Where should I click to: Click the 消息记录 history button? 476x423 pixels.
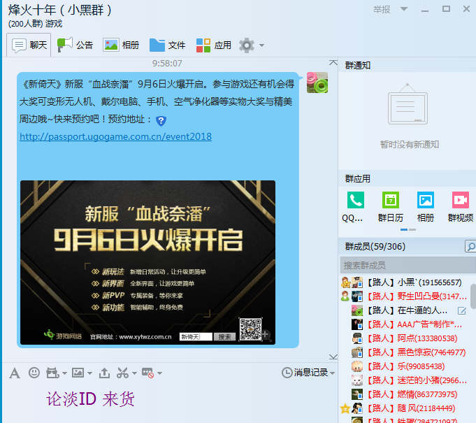click(305, 373)
